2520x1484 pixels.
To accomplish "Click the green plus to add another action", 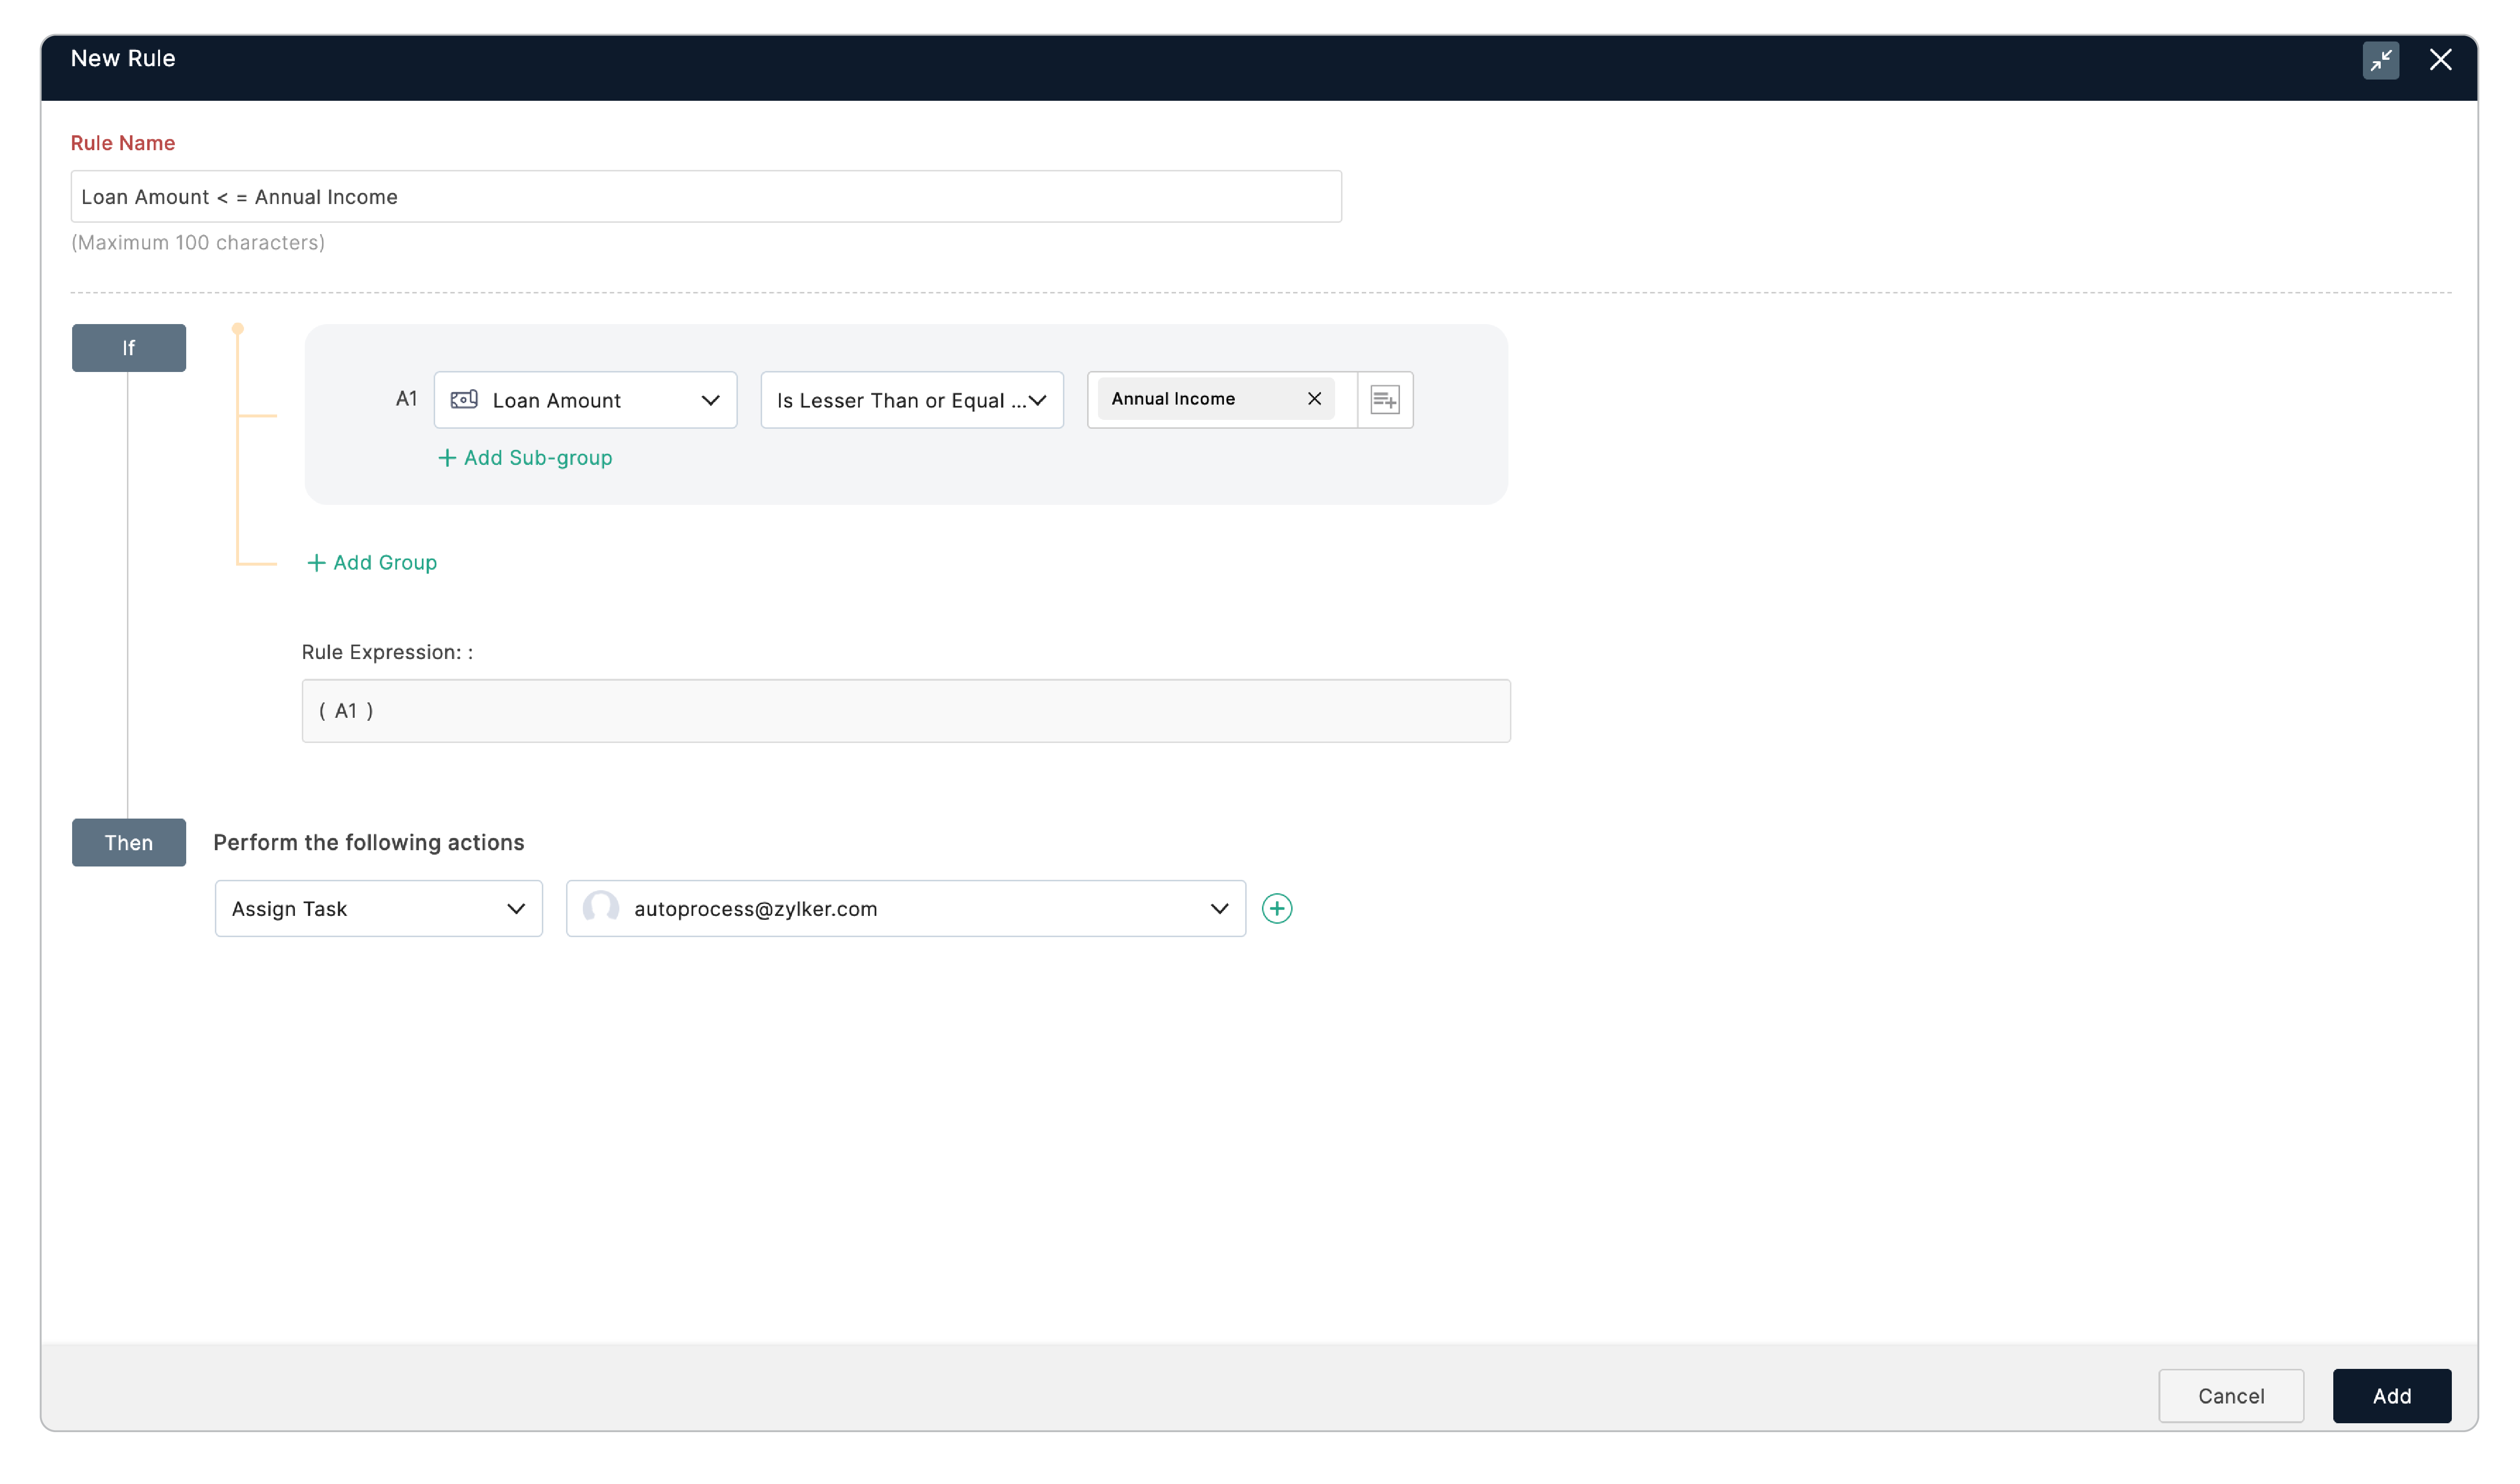I will (x=1276, y=908).
